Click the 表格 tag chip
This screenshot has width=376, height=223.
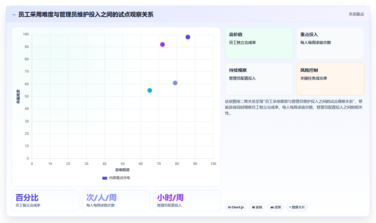pos(257,207)
